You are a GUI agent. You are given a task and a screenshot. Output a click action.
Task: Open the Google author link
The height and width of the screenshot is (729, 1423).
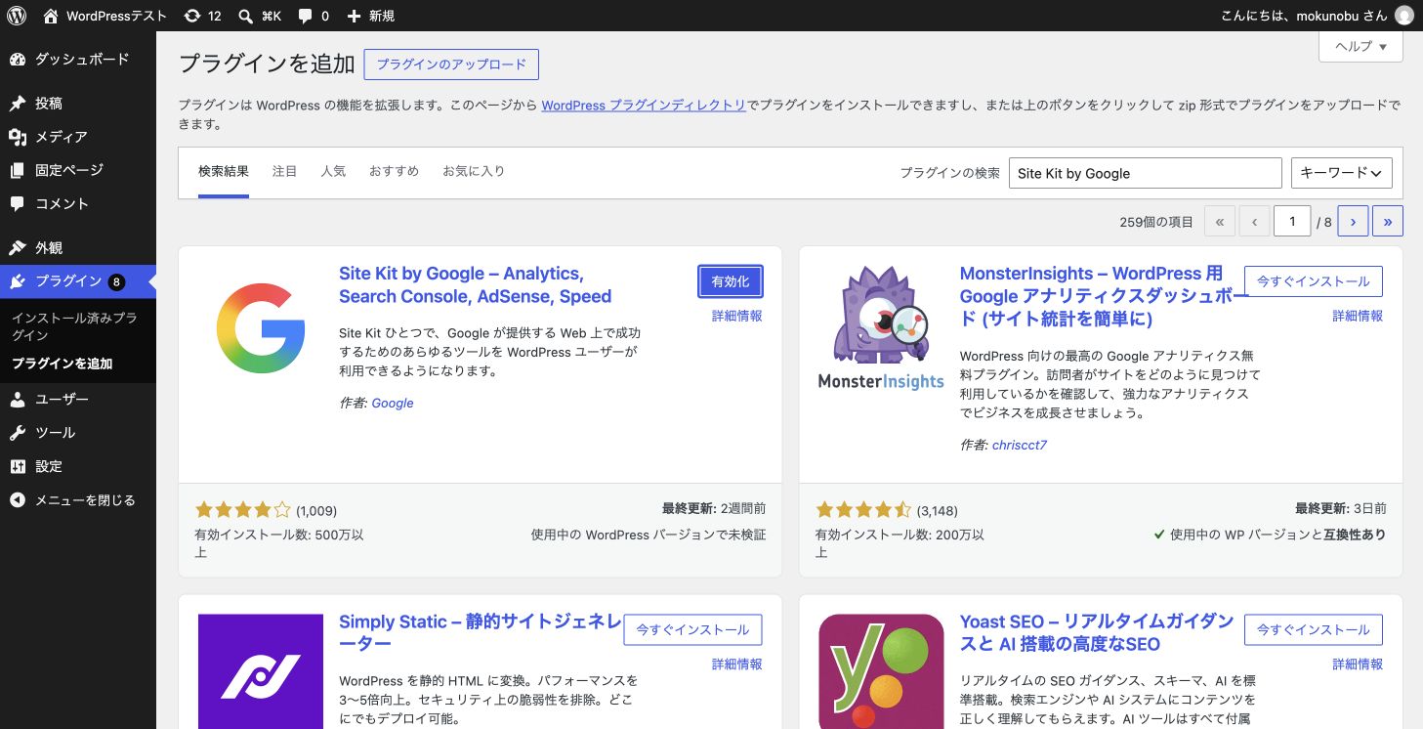393,403
